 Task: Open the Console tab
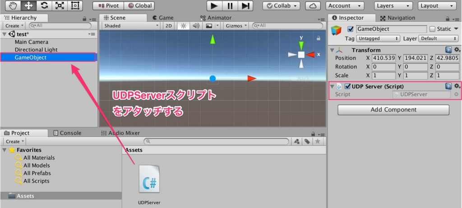67,133
